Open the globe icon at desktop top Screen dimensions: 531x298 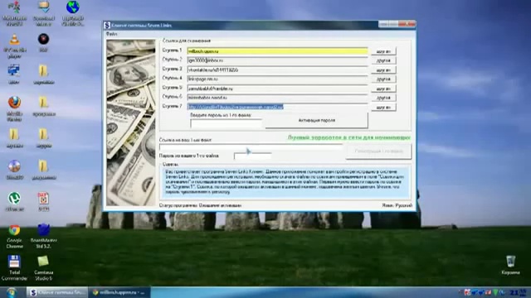(73, 13)
